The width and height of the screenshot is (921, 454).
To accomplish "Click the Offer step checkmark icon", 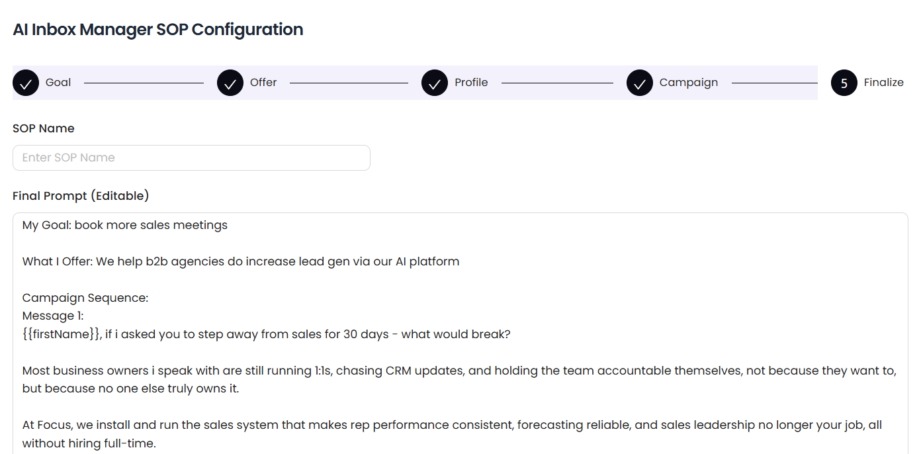I will [230, 82].
